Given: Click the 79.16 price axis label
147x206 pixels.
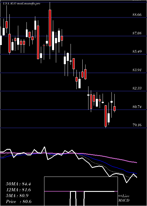Looking at the screenshot, I should click(137, 125).
